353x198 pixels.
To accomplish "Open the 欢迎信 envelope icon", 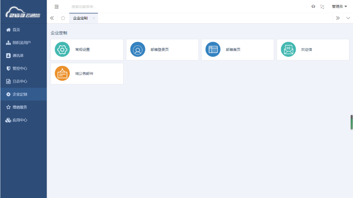I will tap(288, 49).
